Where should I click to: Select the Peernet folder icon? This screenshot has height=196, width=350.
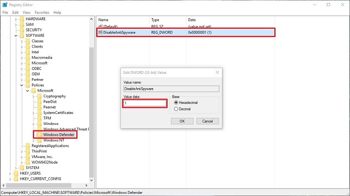(x=39, y=107)
